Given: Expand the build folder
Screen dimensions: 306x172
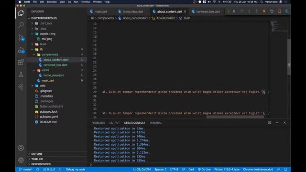Looking at the screenshot, I should click(x=43, y=44).
